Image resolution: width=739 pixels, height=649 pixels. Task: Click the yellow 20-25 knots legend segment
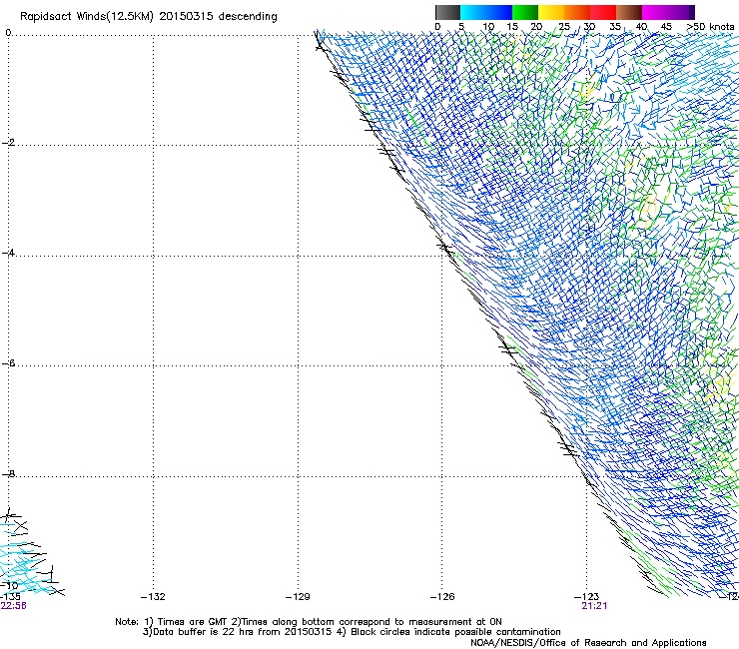pos(551,12)
